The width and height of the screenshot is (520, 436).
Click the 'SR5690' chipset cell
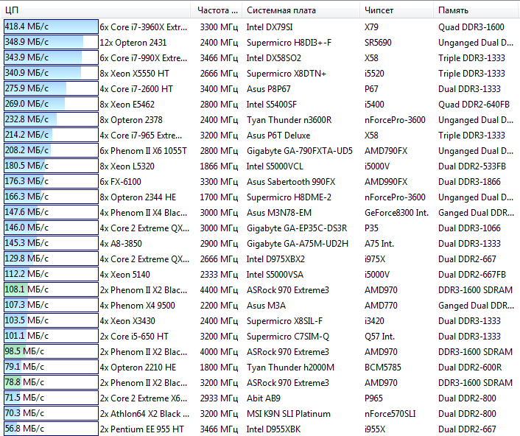click(x=378, y=43)
